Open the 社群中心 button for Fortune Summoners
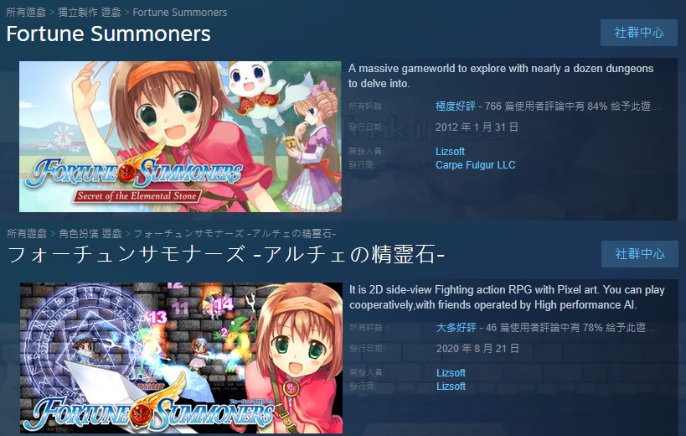Screen dimensions: 686x436 tap(639, 33)
